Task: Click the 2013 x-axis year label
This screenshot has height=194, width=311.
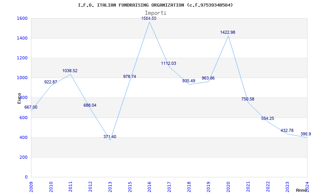Action: click(110, 187)
